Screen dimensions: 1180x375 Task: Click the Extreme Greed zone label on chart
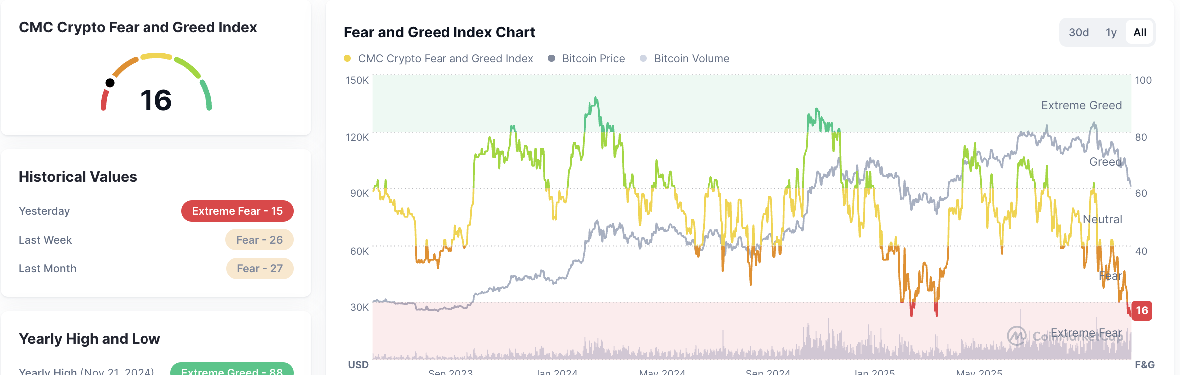point(1082,105)
